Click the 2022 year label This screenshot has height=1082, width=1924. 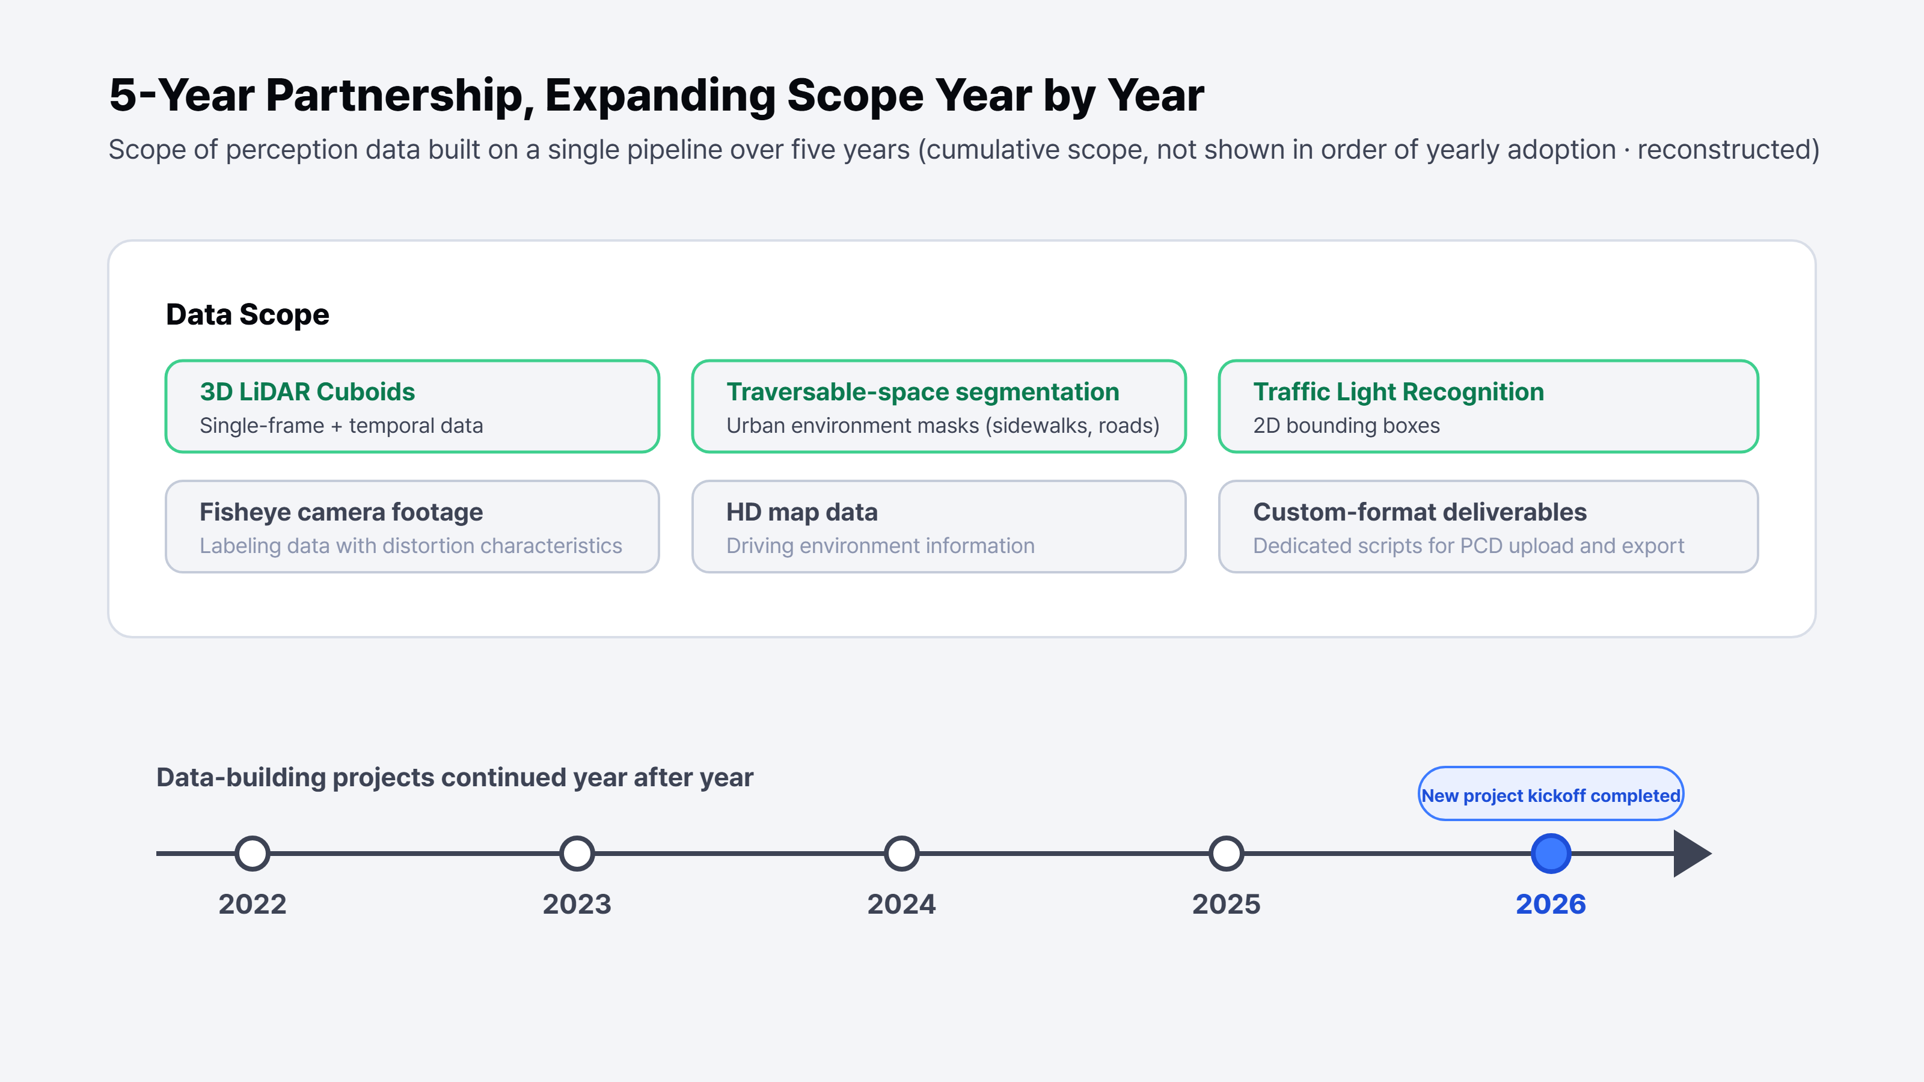253,904
